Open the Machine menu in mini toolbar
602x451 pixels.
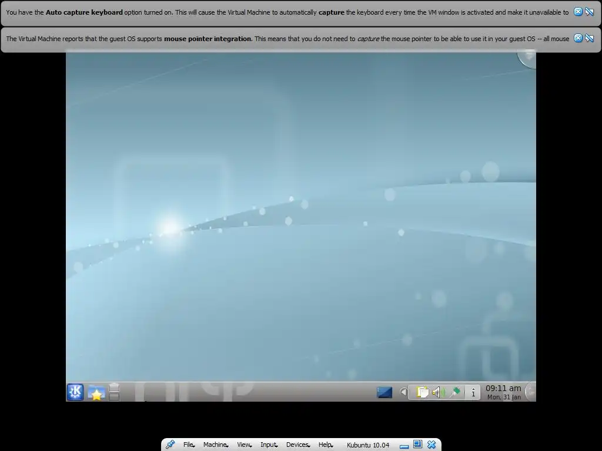pyautogui.click(x=215, y=445)
